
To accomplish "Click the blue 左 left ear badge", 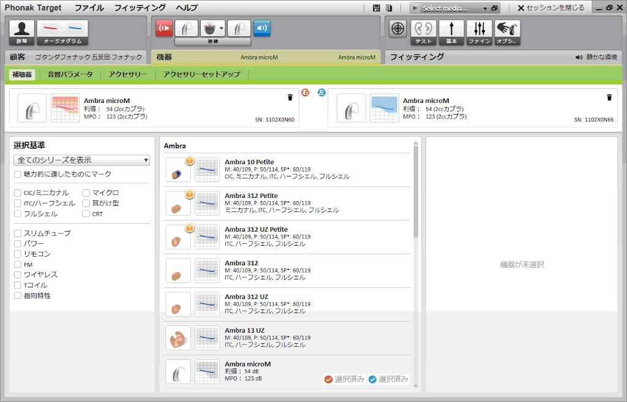I will 321,93.
